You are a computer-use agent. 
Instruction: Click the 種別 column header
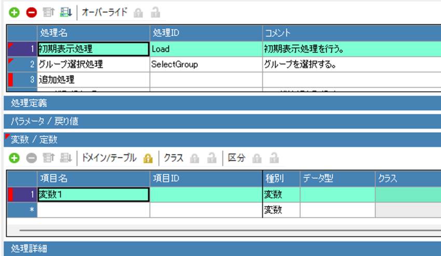coord(281,178)
